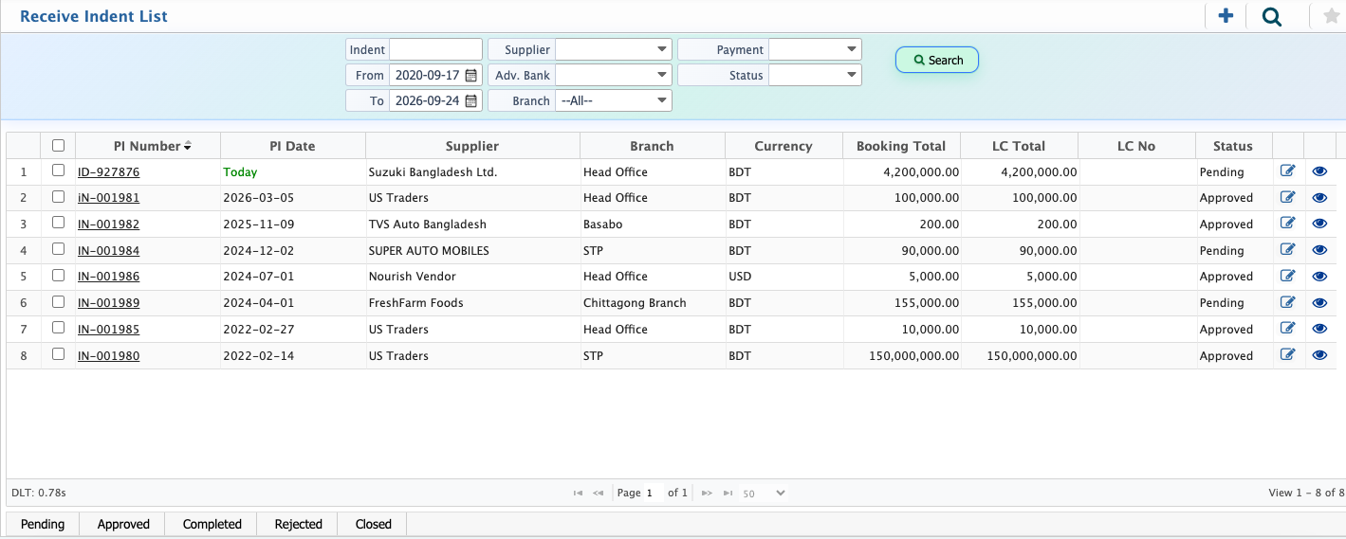This screenshot has height=539, width=1346.
Task: Click the Indent number input field
Action: click(435, 49)
